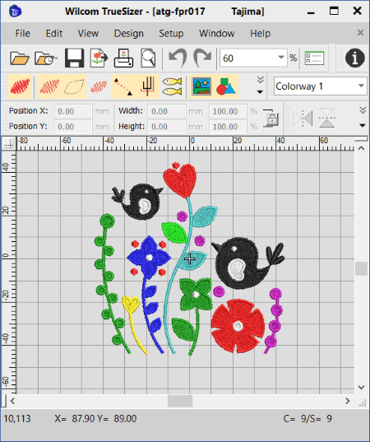The width and height of the screenshot is (370, 442).
Task: Click the large red poppy flower
Action: (x=238, y=326)
